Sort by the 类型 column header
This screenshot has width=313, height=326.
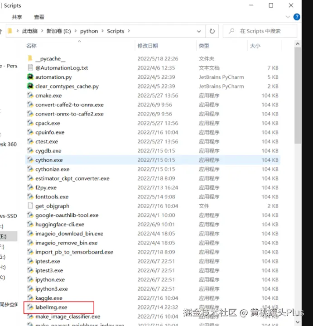(204, 46)
